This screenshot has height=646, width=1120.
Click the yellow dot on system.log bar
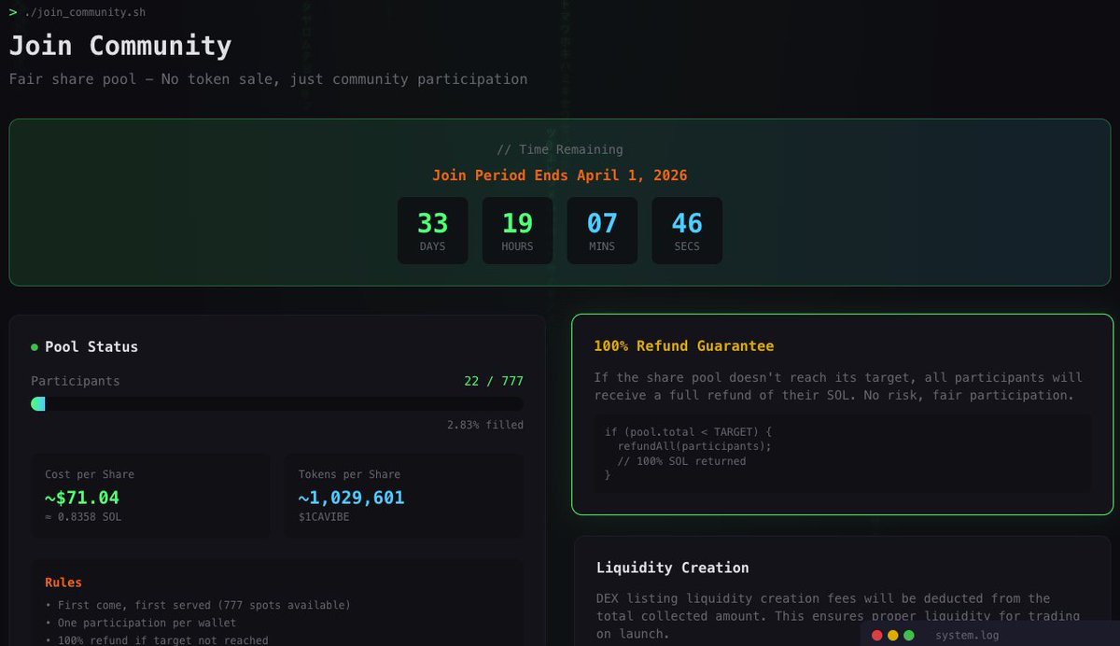pyautogui.click(x=893, y=635)
